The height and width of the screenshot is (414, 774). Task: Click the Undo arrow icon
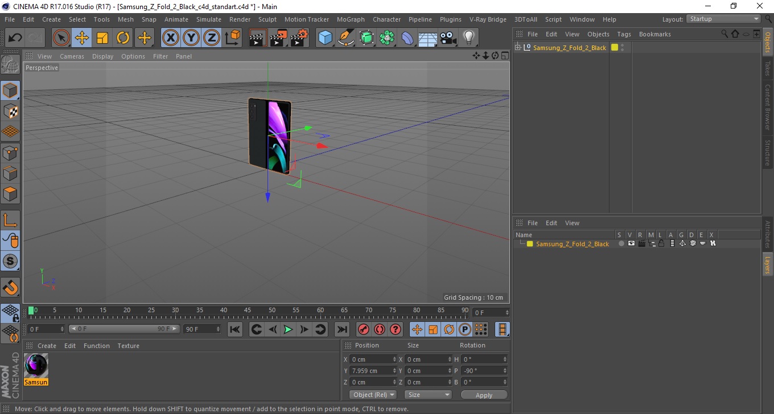15,38
